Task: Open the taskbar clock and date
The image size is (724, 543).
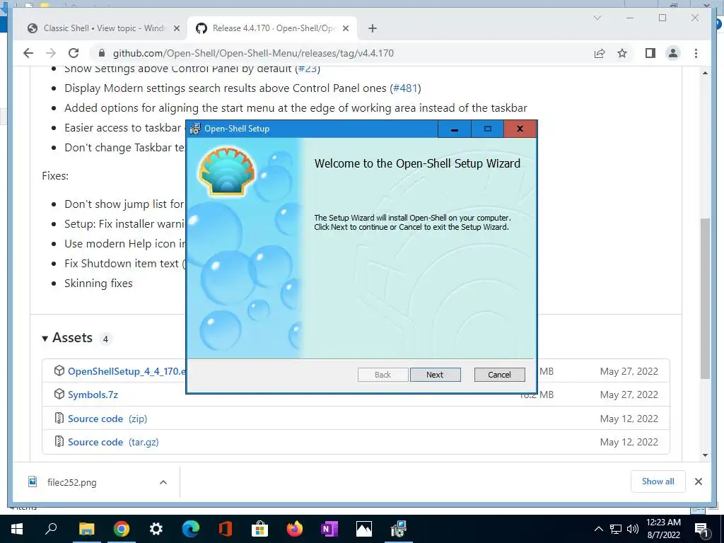Action: (x=663, y=529)
